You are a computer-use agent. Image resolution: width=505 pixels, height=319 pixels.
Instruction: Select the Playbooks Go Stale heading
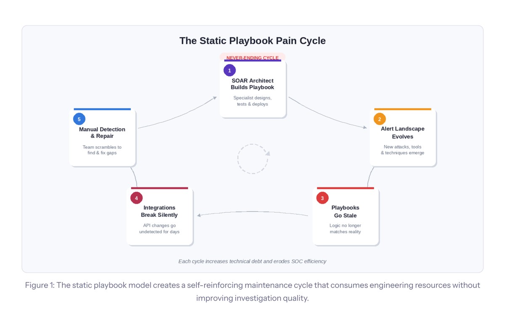tap(345, 211)
